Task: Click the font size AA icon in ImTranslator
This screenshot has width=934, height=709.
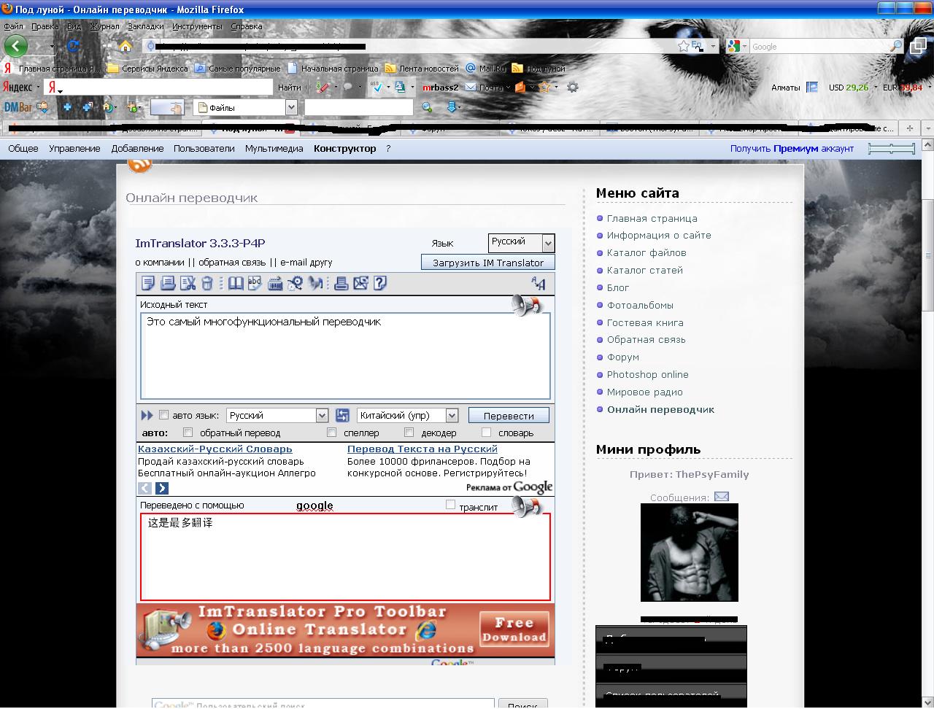Action: click(x=538, y=284)
